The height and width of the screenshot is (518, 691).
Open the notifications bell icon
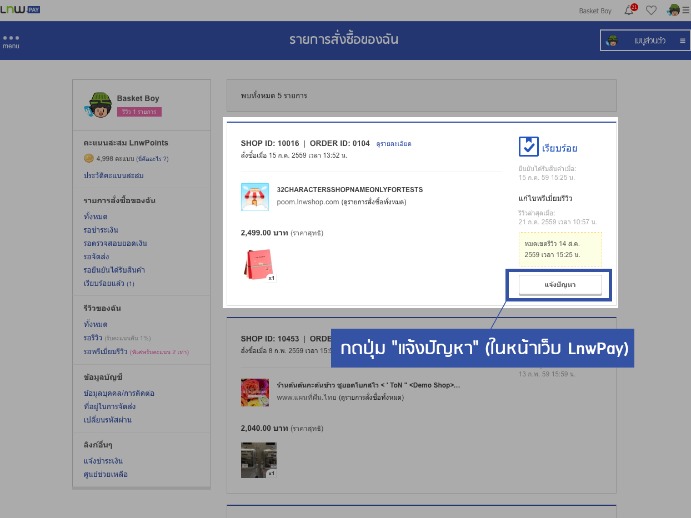click(629, 10)
